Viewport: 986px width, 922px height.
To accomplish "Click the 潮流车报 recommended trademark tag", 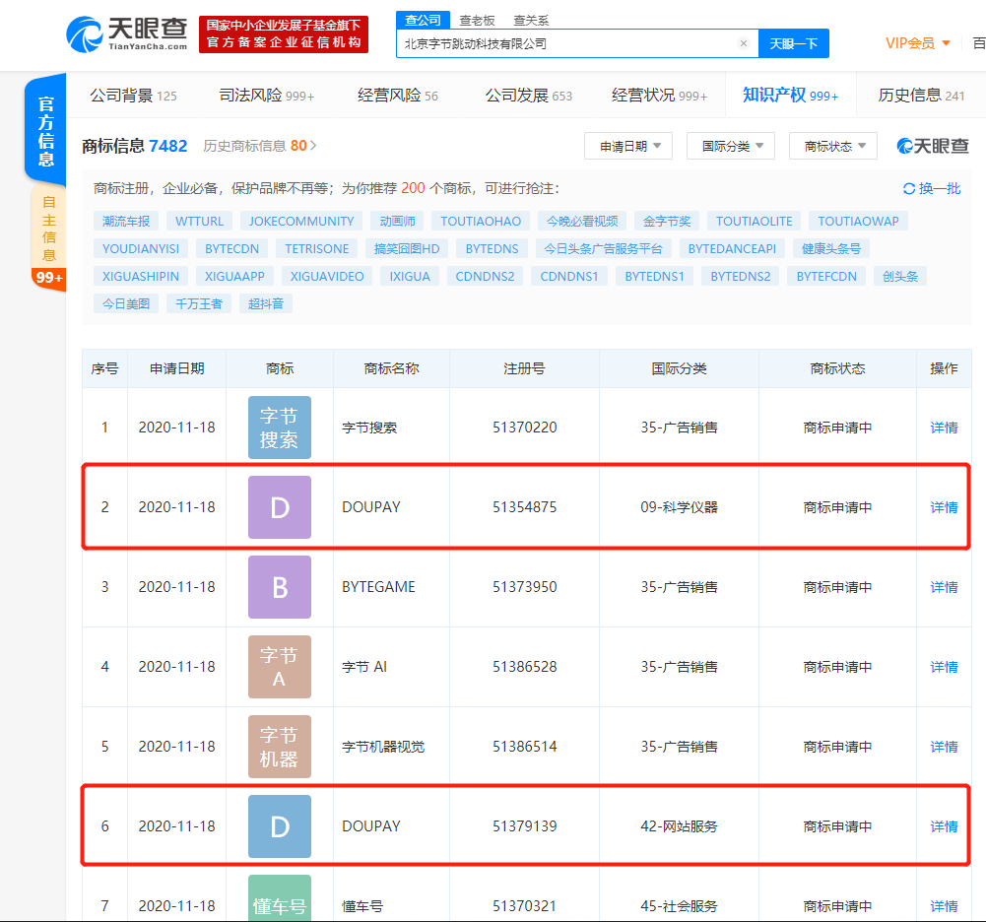I will [126, 222].
